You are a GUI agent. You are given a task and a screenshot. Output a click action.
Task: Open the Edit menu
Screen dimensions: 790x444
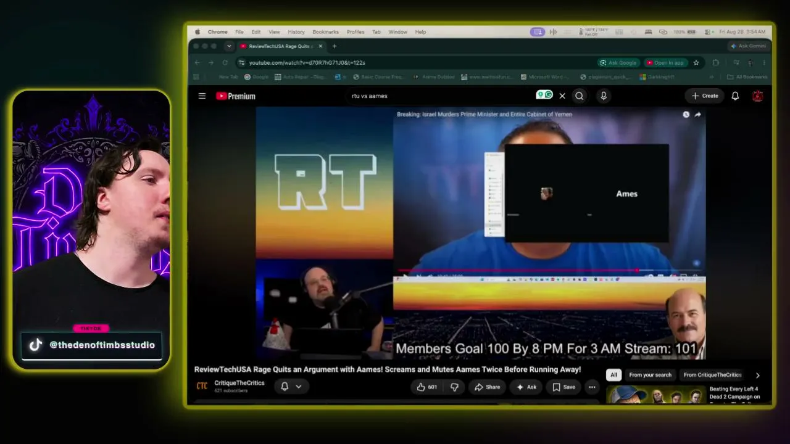click(x=256, y=32)
